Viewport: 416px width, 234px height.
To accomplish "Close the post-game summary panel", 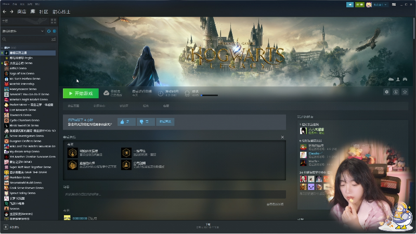I will click(282, 137).
